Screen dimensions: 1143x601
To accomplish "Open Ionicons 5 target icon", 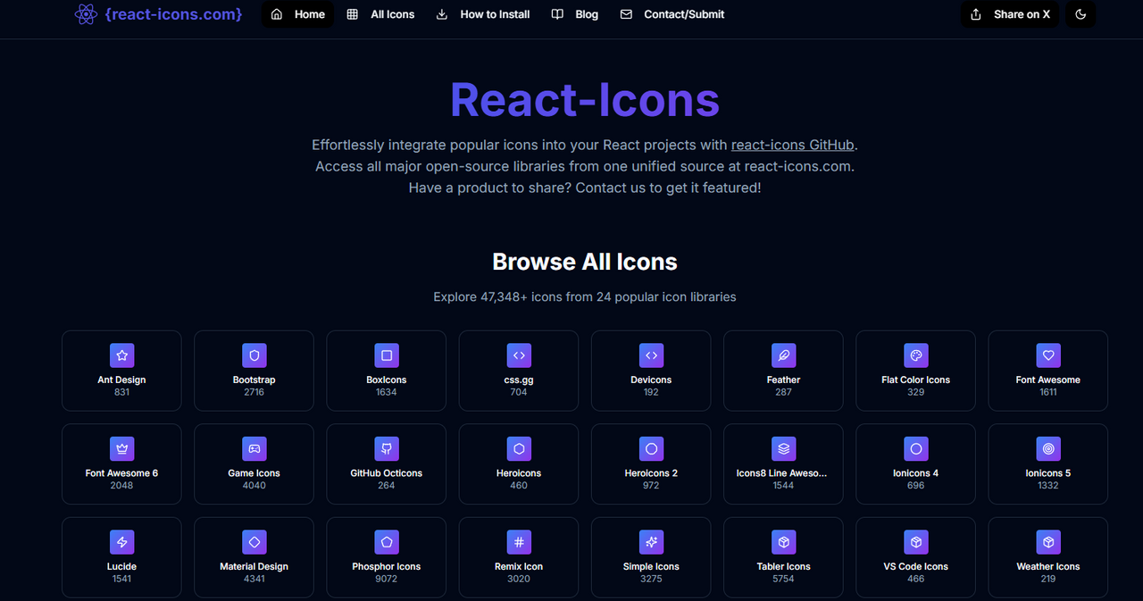I will [x=1048, y=449].
